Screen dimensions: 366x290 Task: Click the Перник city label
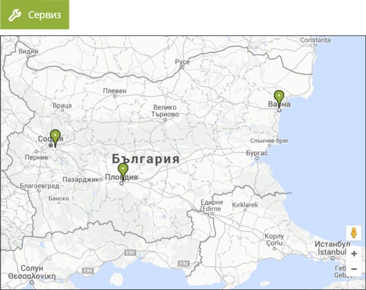pyautogui.click(x=37, y=158)
